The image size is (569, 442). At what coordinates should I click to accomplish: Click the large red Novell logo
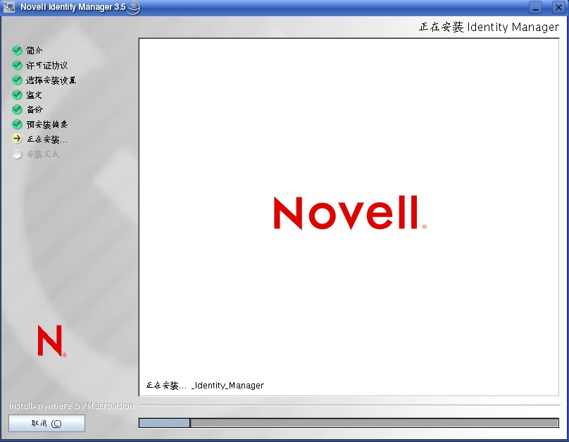coord(349,213)
